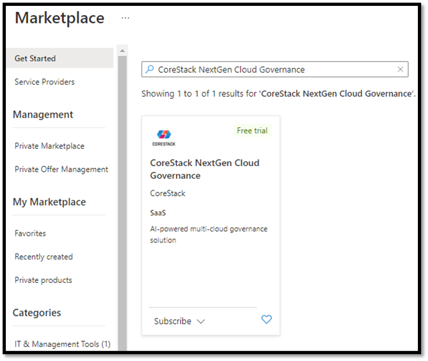
Task: Open Favorites list
Action: click(30, 233)
